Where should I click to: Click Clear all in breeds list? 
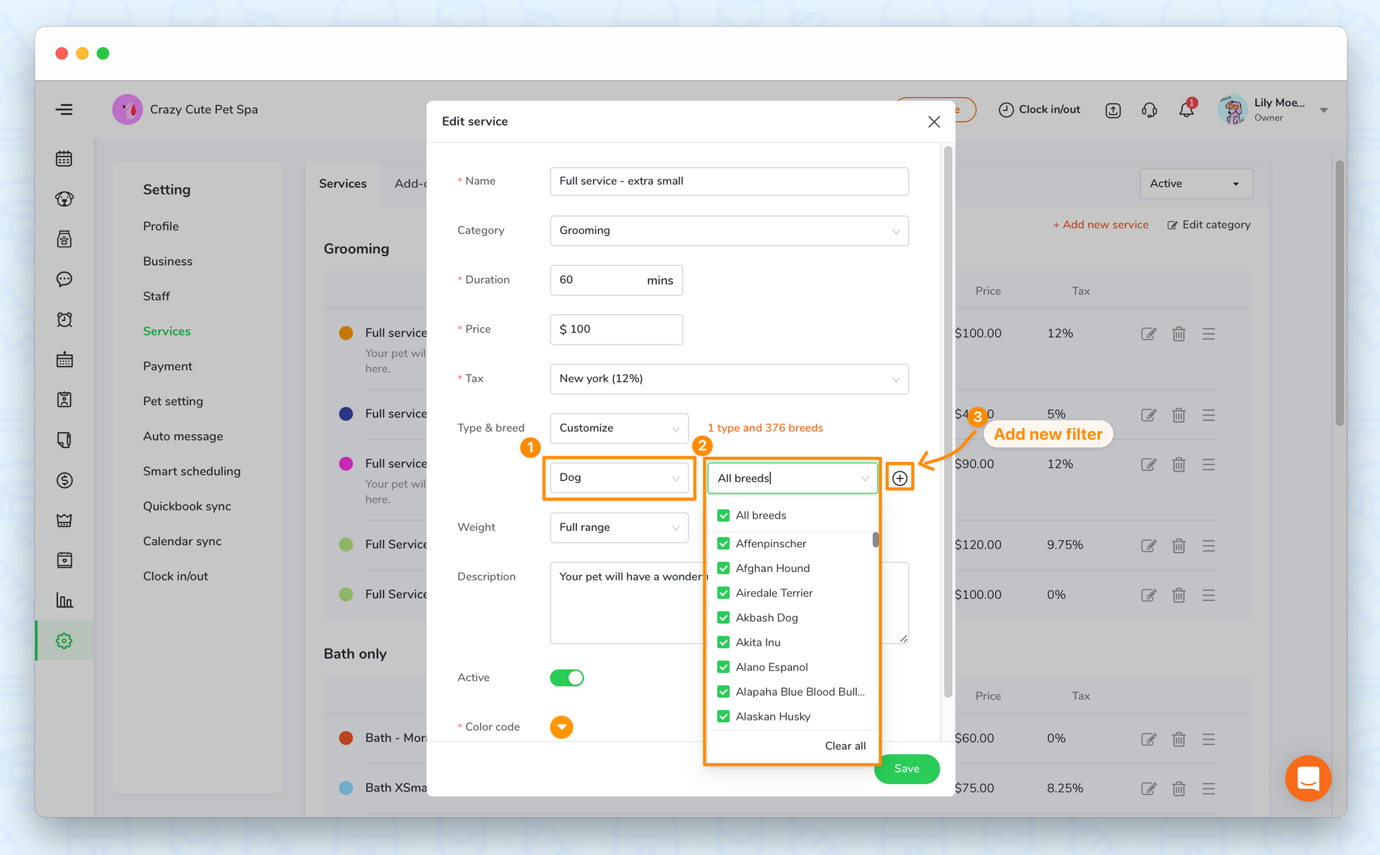(845, 746)
